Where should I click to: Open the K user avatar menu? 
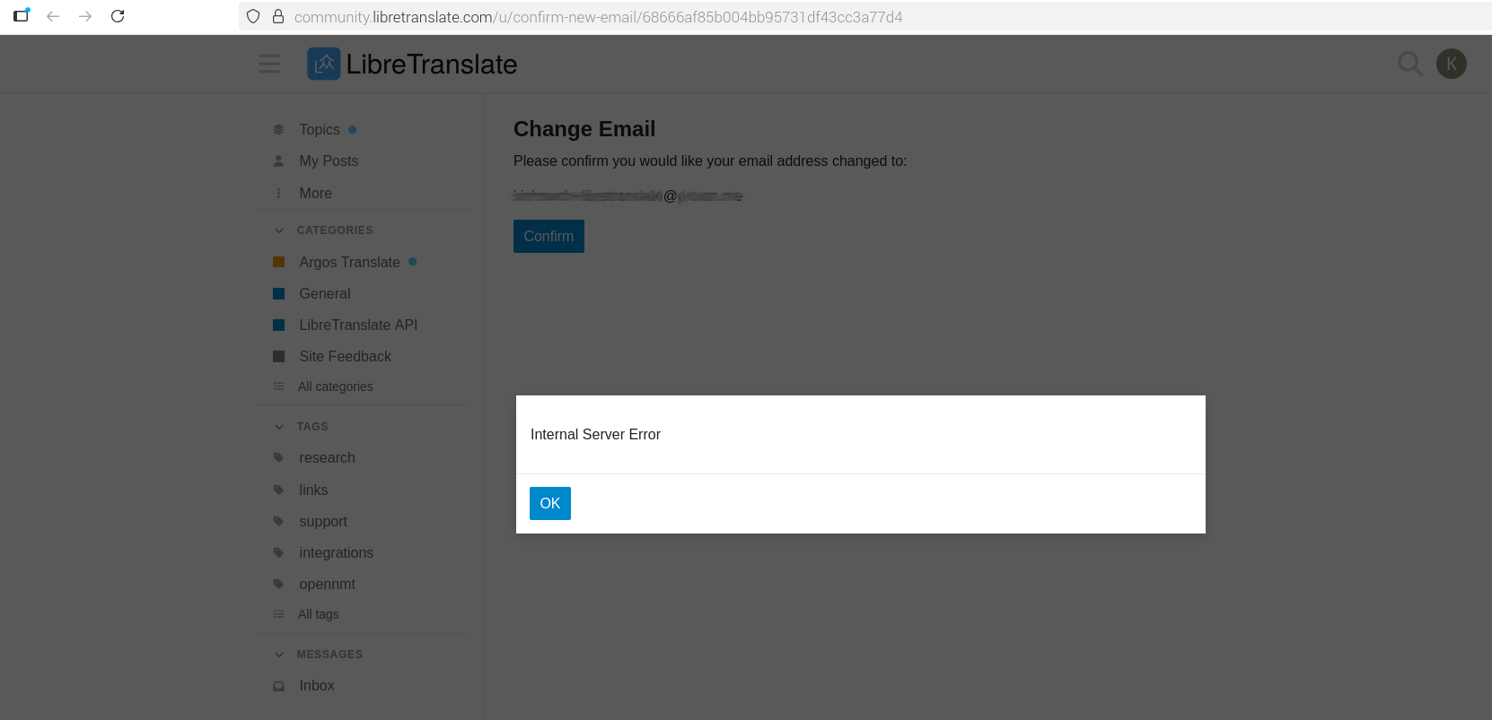[x=1451, y=64]
